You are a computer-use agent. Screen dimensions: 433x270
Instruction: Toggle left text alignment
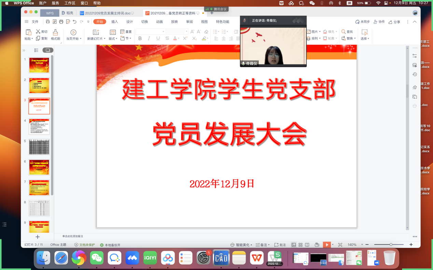point(216,39)
